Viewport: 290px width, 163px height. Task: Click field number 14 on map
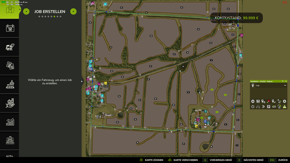198,29
